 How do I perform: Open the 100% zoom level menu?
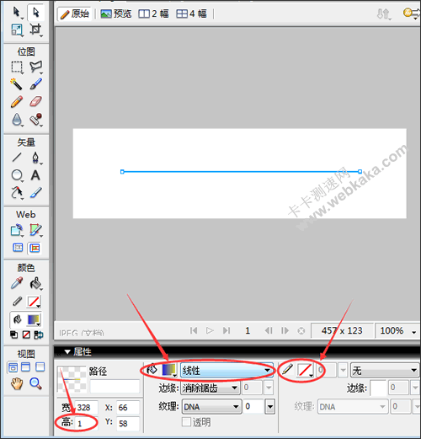point(397,330)
